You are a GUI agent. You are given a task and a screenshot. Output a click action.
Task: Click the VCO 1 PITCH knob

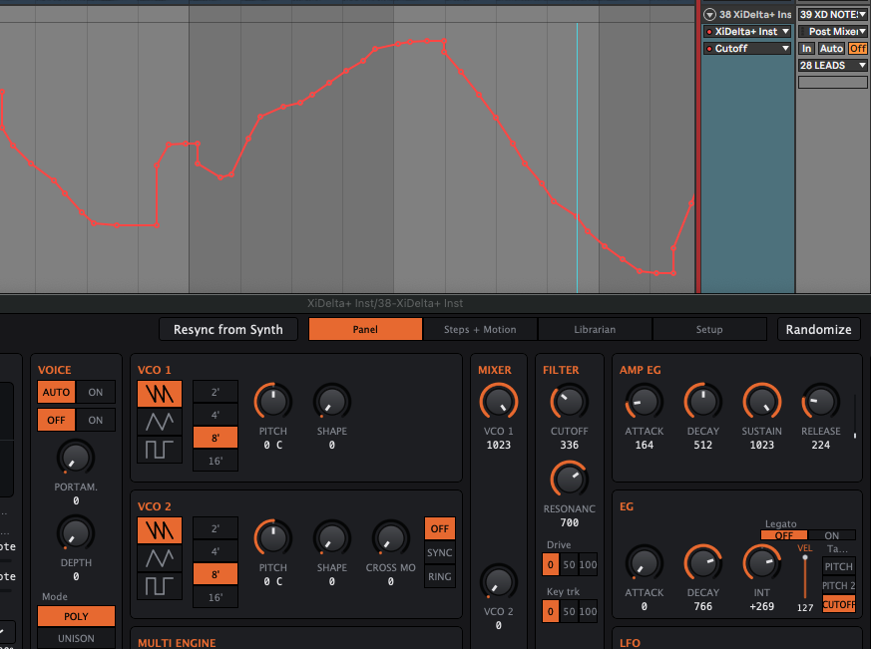[x=272, y=402]
